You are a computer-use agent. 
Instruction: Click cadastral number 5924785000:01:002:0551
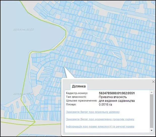[x=117, y=93]
